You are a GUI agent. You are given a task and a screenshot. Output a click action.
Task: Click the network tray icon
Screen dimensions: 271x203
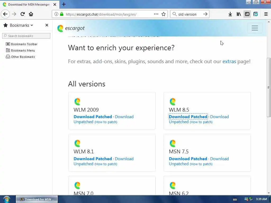pos(246,199)
